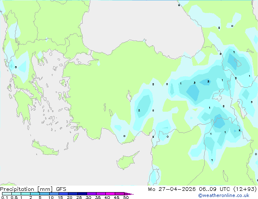
Task: Click the 0.1–0.5 mm legend color swatch
Action: [7, 194]
